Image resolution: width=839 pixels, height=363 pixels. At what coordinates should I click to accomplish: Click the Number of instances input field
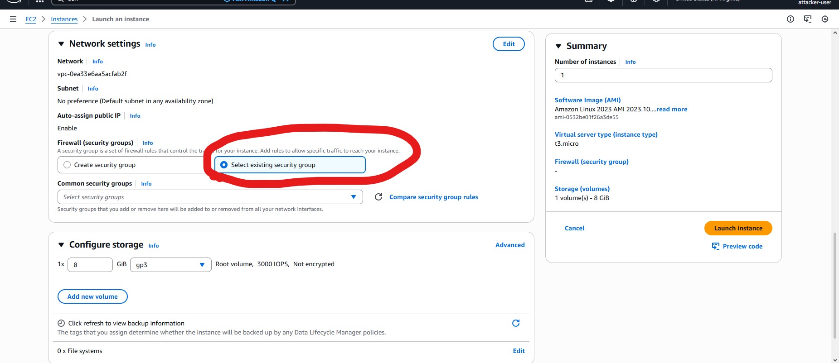(663, 75)
